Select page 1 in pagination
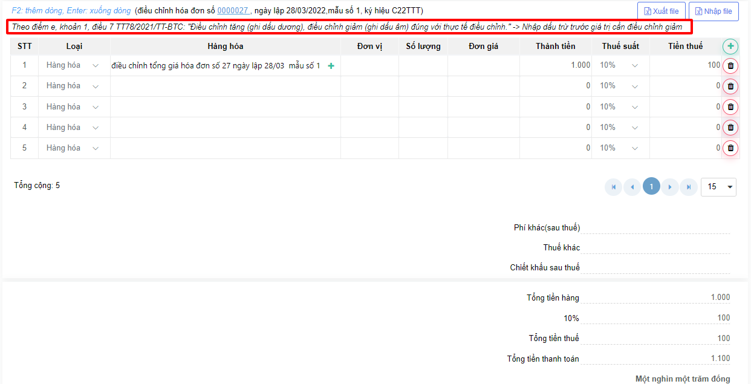Image resolution: width=751 pixels, height=384 pixels. [x=651, y=187]
